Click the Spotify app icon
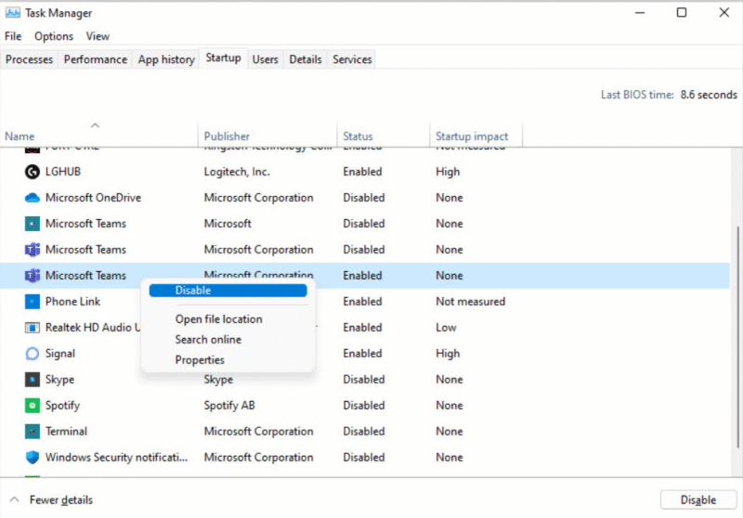743x518 pixels. [x=32, y=406]
